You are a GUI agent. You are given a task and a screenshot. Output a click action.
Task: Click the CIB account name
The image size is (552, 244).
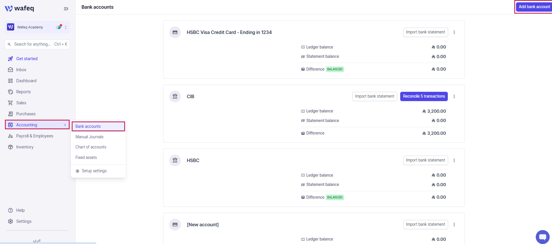coord(191,97)
